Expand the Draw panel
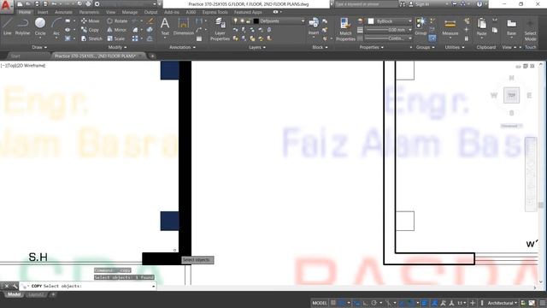 point(39,47)
